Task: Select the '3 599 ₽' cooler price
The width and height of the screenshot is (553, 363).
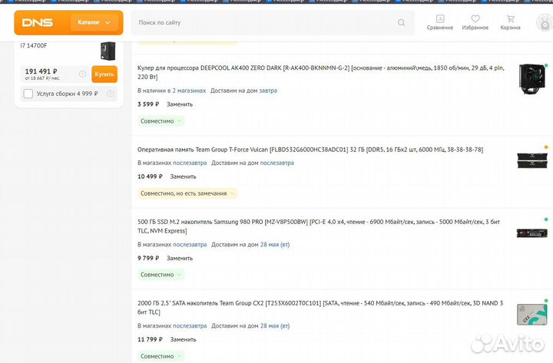Action: pyautogui.click(x=148, y=104)
